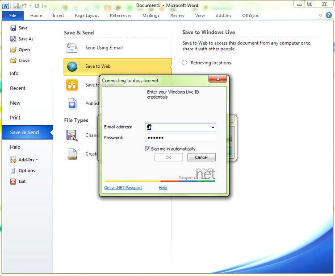Viewport: 335px width, 276px height.
Task: Click the Save text in Backstage menu
Action: 23,28
